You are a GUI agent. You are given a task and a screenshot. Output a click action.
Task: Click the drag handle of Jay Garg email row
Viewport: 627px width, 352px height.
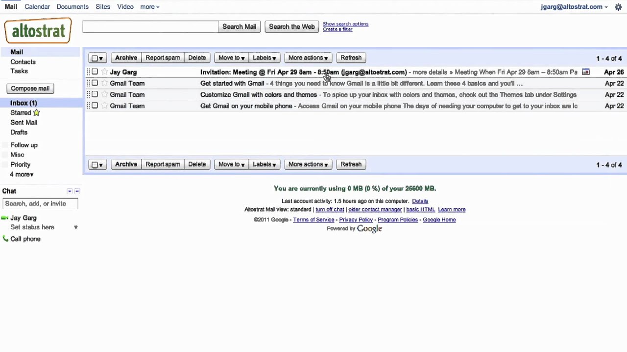(x=89, y=72)
